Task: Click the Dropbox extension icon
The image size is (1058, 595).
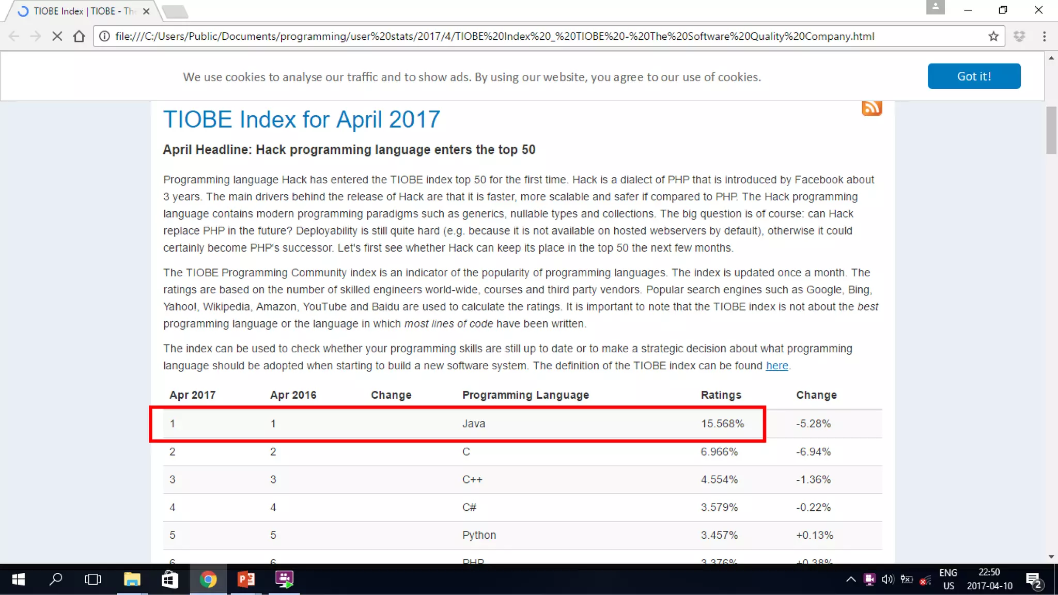Action: point(1019,36)
